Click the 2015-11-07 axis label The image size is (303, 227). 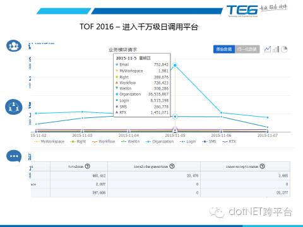click(268, 136)
